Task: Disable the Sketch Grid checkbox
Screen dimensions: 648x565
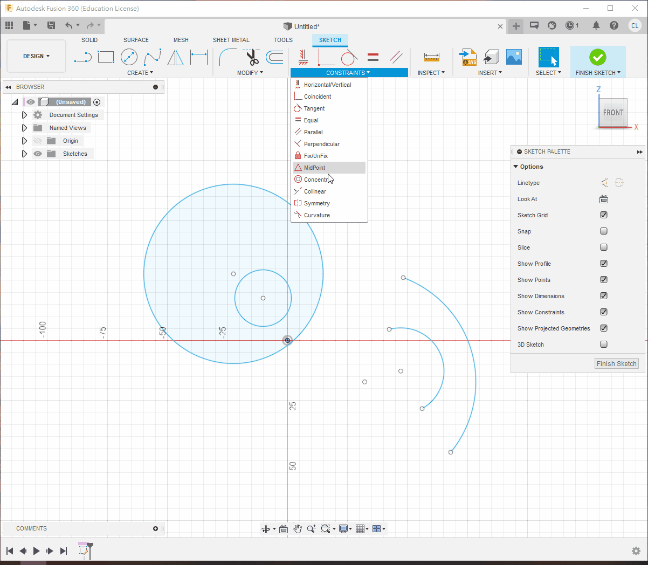Action: tap(604, 215)
